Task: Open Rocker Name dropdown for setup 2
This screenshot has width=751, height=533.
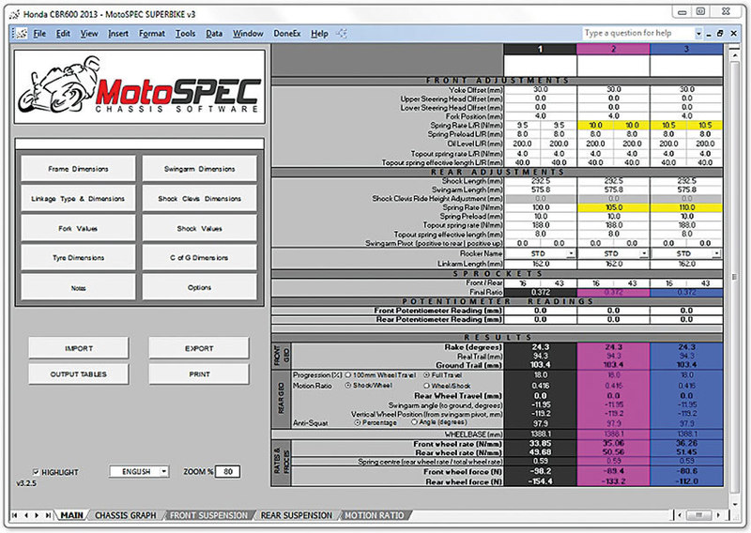Action: [644, 253]
